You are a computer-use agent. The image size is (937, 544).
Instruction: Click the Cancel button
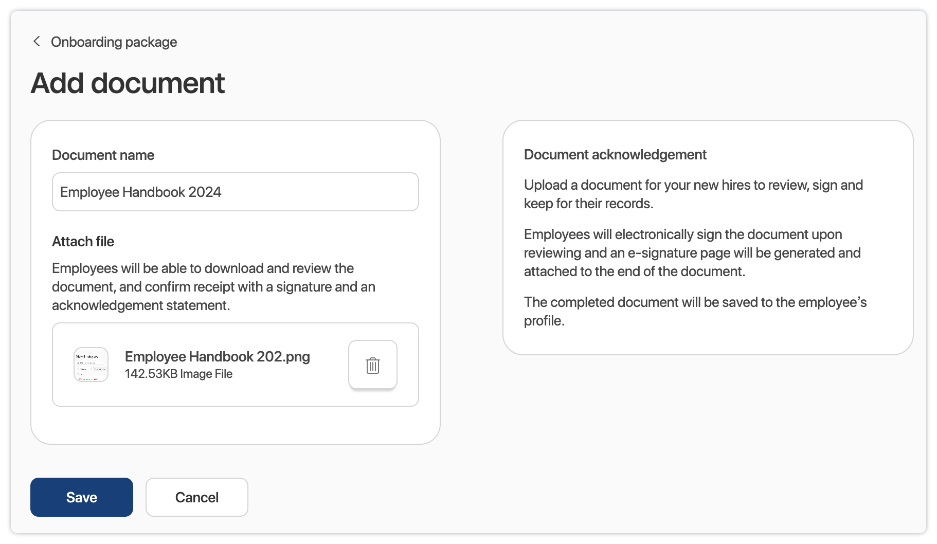click(196, 497)
